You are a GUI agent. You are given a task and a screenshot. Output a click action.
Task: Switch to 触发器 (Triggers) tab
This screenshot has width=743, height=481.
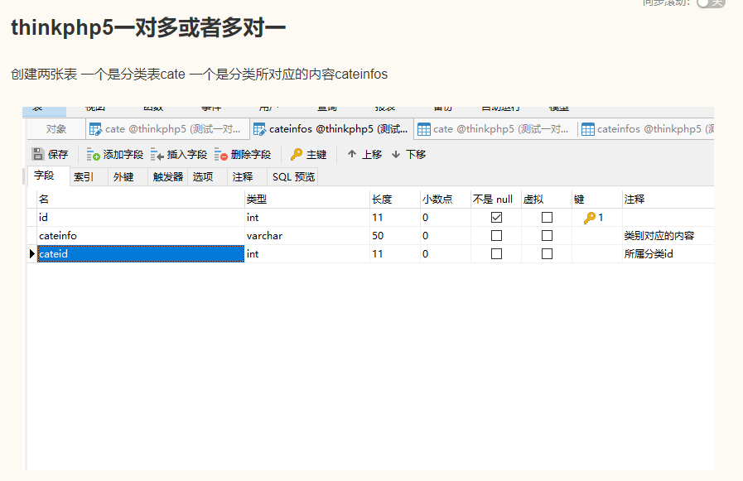pos(168,177)
